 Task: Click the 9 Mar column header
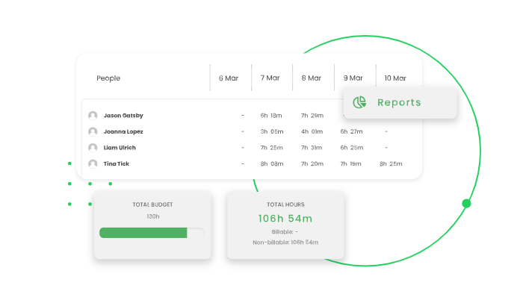tap(353, 78)
